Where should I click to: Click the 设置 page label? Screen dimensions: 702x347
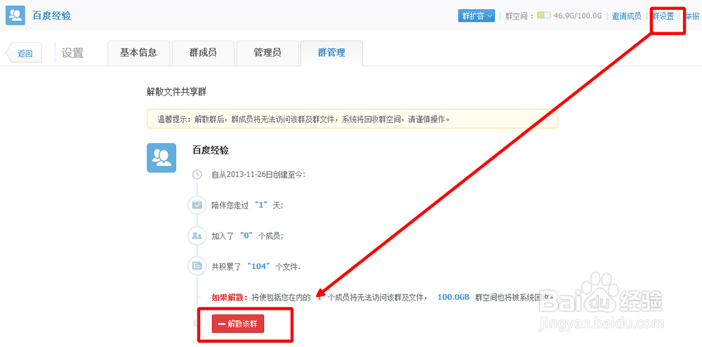click(x=72, y=53)
